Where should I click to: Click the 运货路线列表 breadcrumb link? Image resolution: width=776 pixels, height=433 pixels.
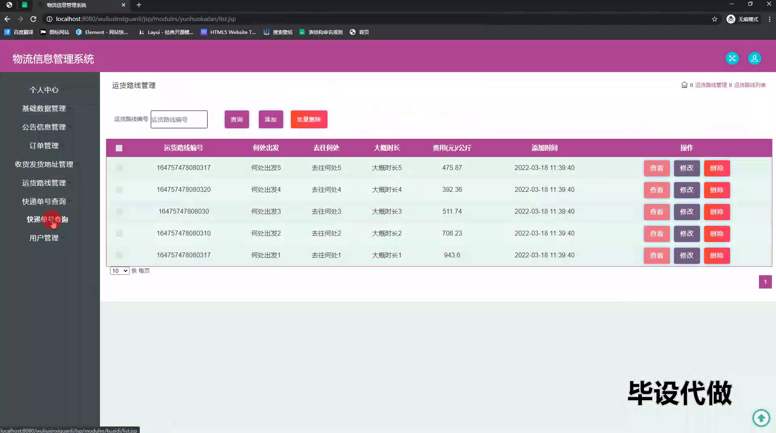(x=750, y=85)
